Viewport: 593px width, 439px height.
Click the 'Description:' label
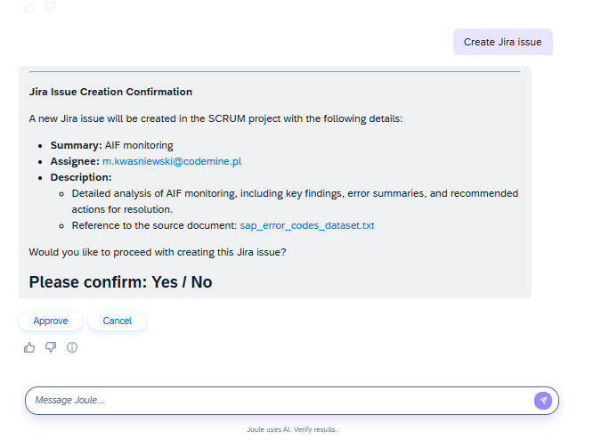(81, 177)
